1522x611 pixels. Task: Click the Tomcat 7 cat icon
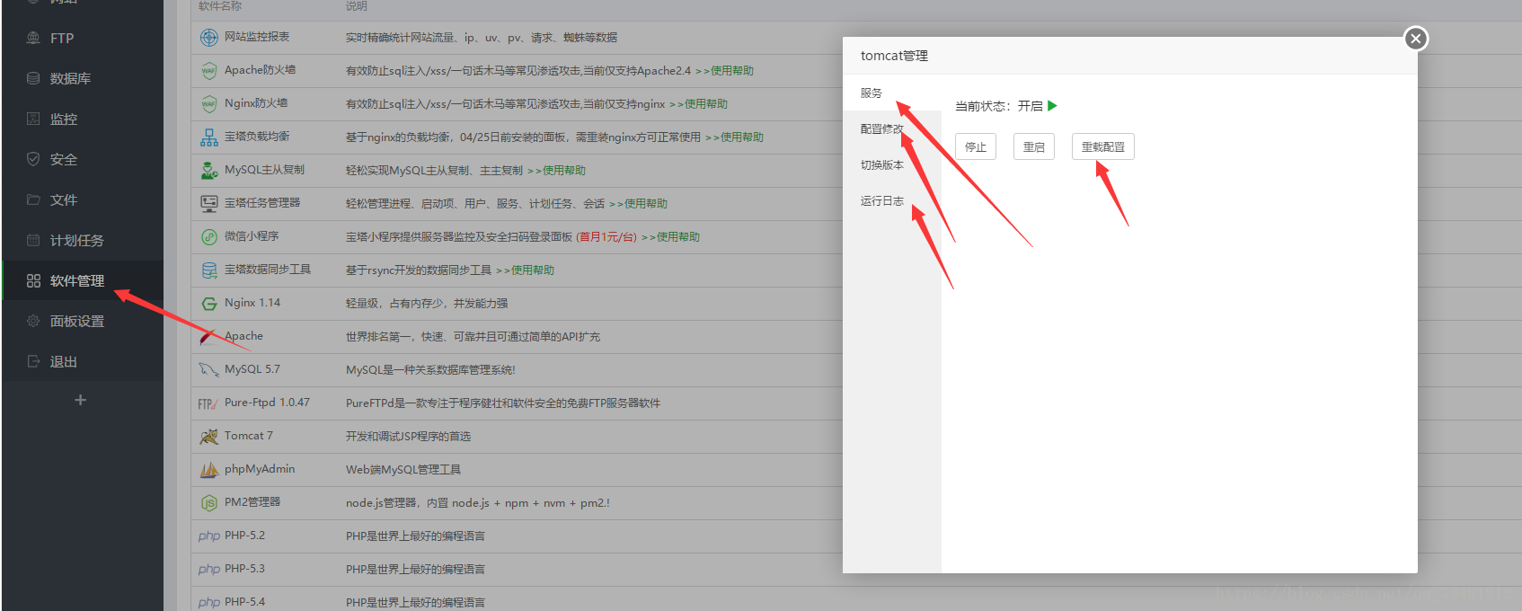[x=209, y=436]
